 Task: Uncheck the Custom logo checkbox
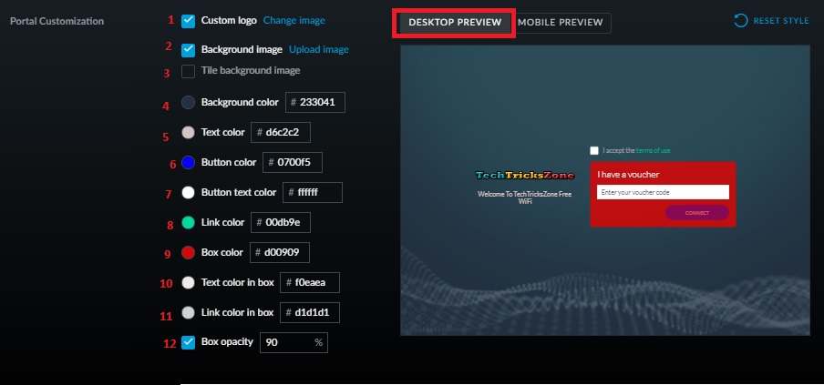click(188, 20)
